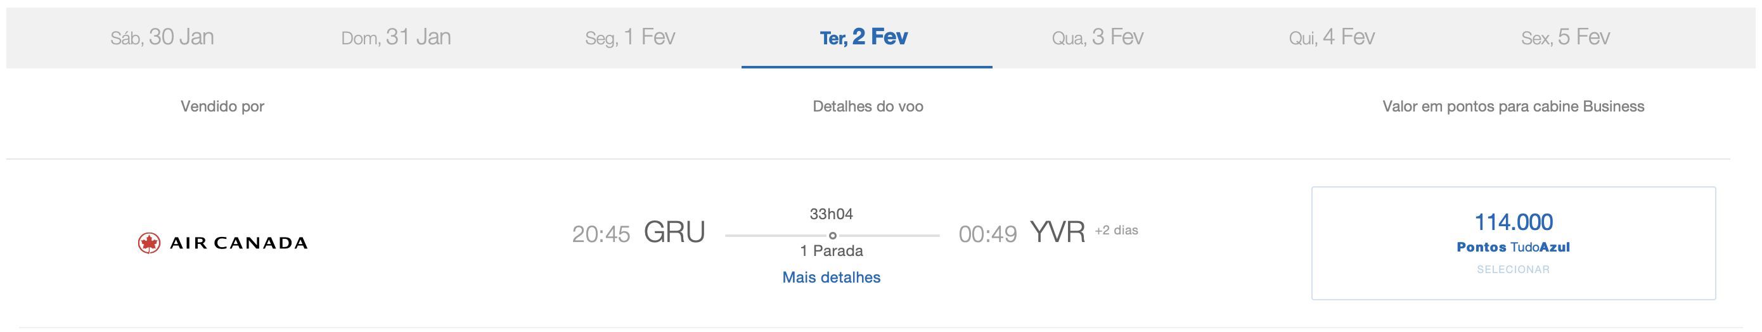Pick the Qui, 4 Fev date tab
The image size is (1762, 332).
coord(1332,37)
